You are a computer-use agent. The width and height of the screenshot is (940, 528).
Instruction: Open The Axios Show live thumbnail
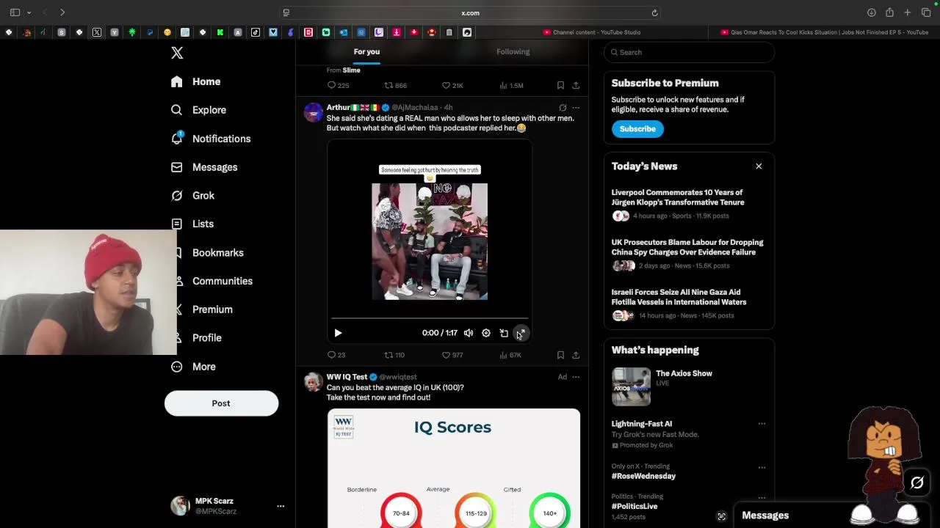tap(631, 386)
